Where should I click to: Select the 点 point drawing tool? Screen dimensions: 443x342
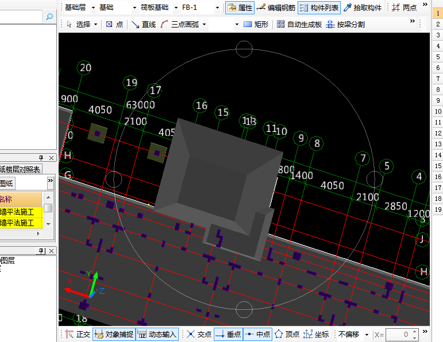114,25
